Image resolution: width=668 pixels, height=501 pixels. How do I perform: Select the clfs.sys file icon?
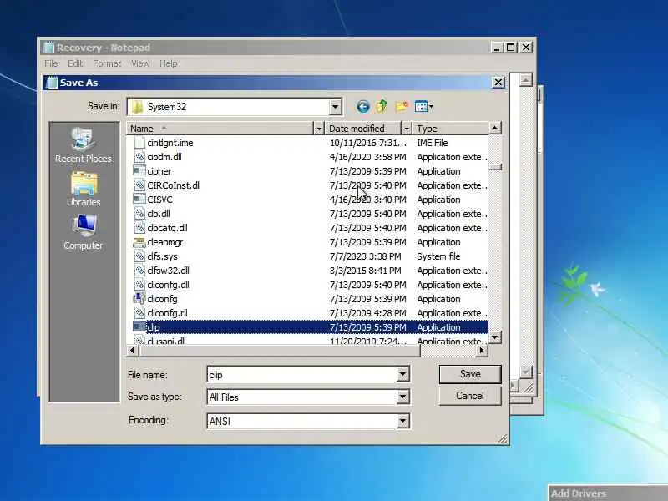[x=139, y=256]
